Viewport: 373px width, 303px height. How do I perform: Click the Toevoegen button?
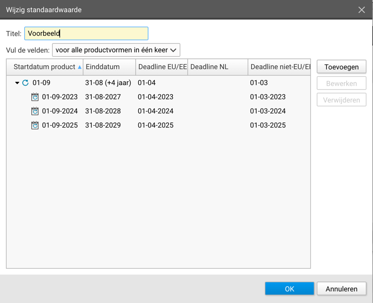coord(341,67)
